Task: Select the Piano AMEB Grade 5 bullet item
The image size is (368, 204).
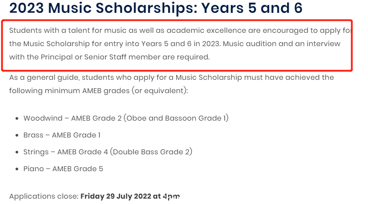Action: pos(63,169)
